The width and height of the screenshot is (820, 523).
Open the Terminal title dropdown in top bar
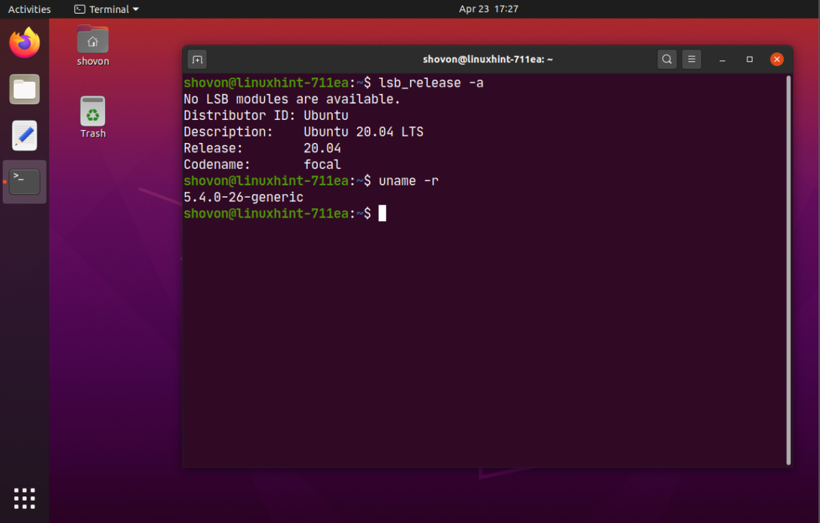[x=106, y=9]
